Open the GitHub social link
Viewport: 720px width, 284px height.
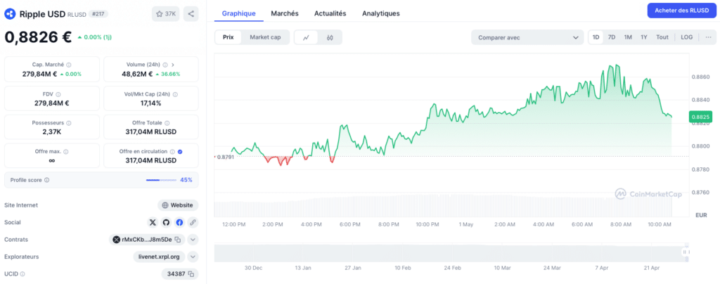[166, 223]
